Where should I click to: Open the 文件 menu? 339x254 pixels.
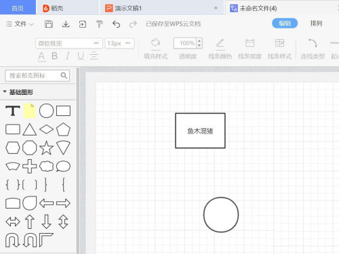(20, 24)
